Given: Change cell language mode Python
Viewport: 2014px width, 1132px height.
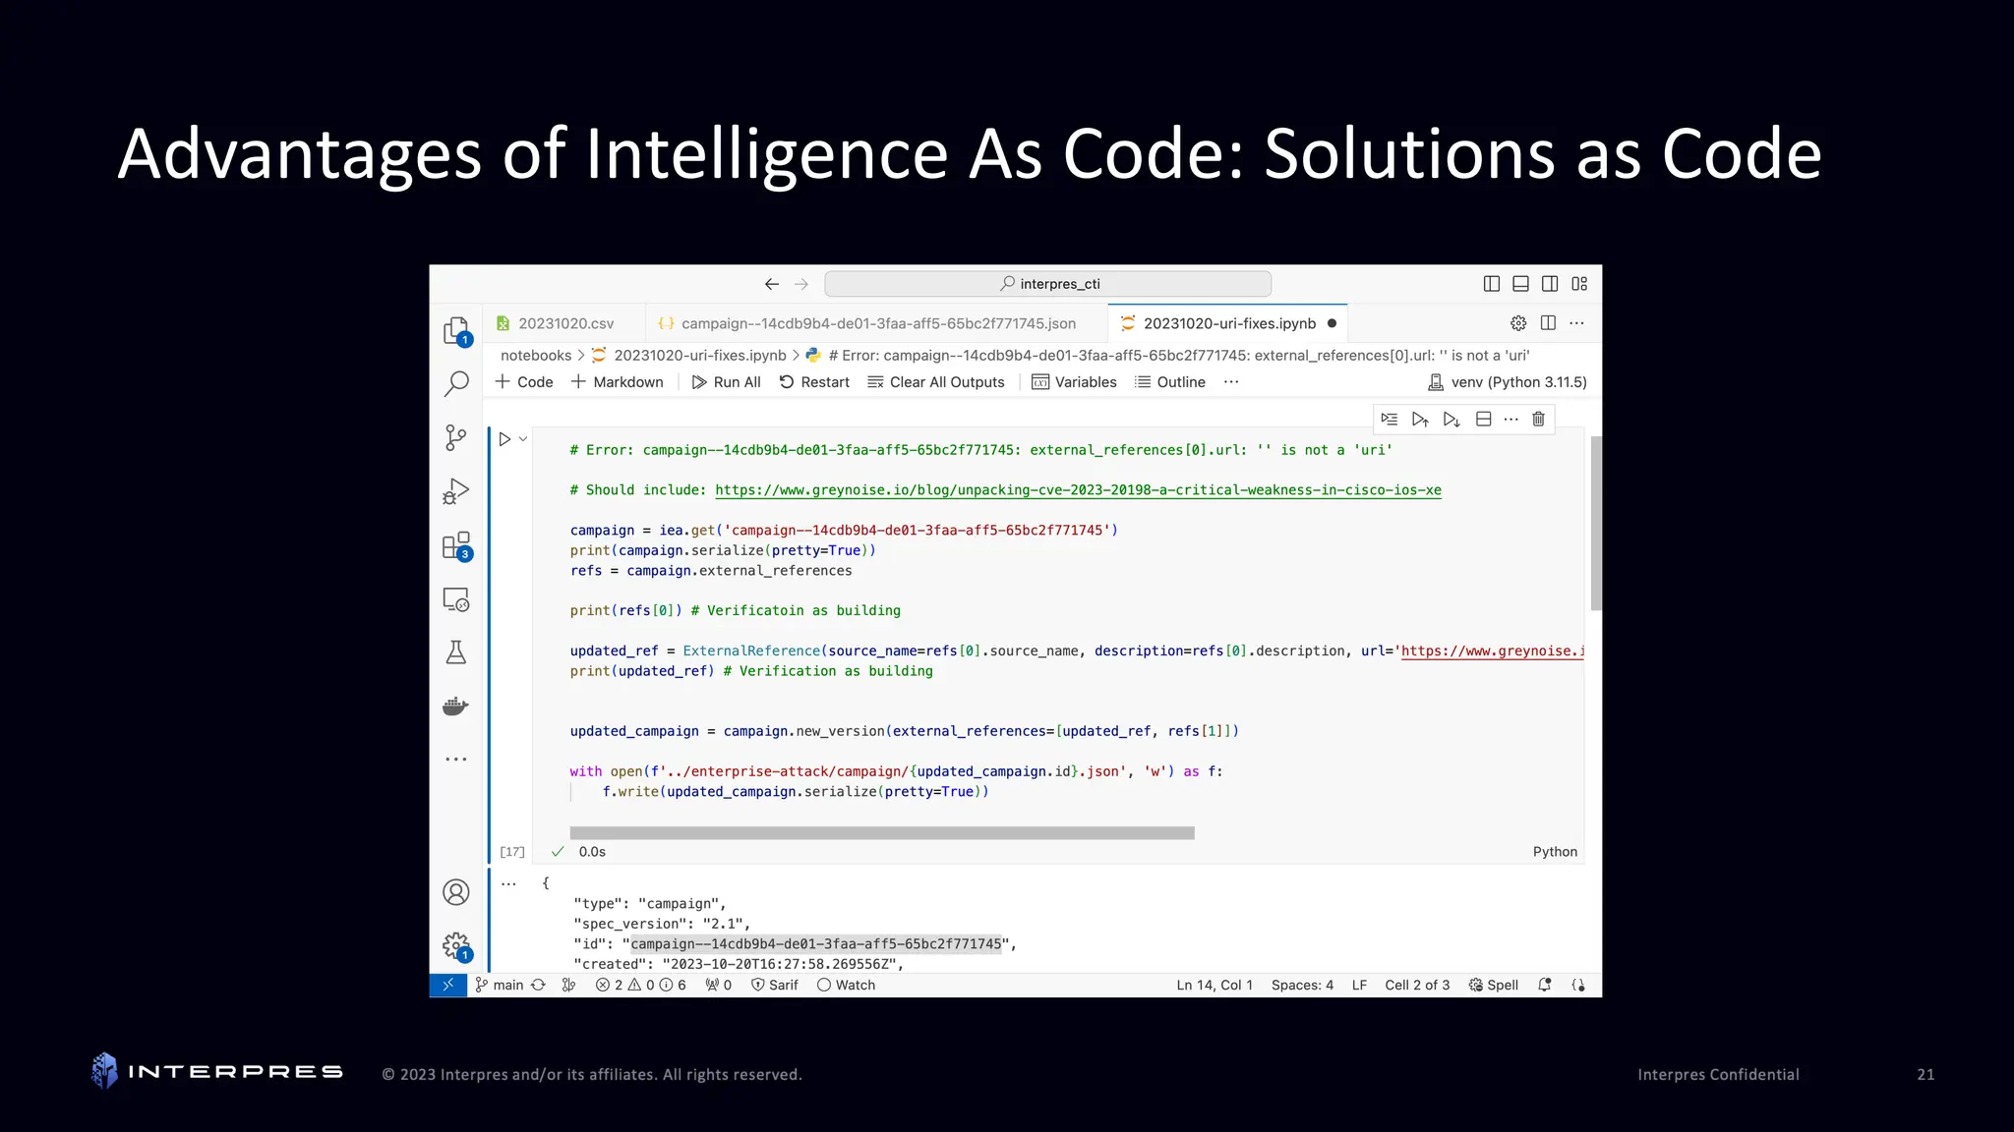Looking at the screenshot, I should [x=1555, y=852].
